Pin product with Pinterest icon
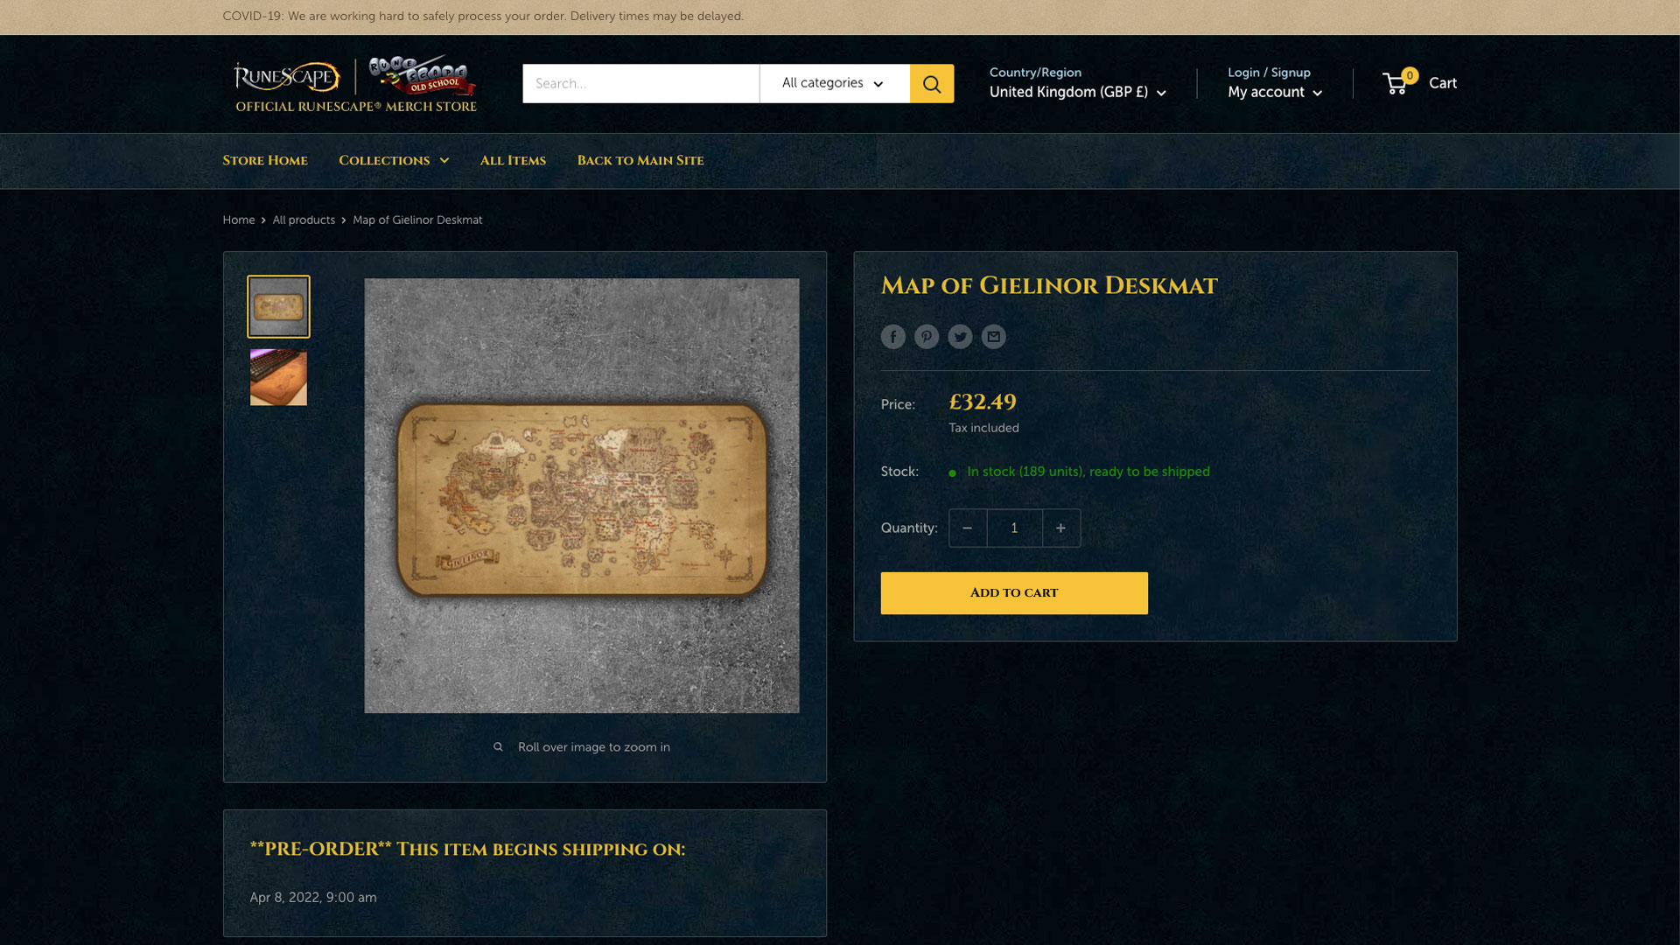Image resolution: width=1680 pixels, height=945 pixels. pyautogui.click(x=927, y=337)
